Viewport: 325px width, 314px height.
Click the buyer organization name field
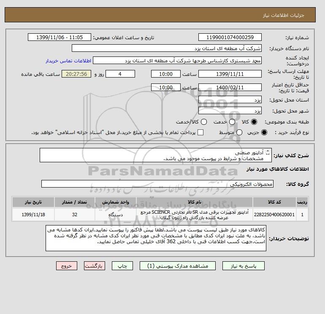(x=167, y=48)
